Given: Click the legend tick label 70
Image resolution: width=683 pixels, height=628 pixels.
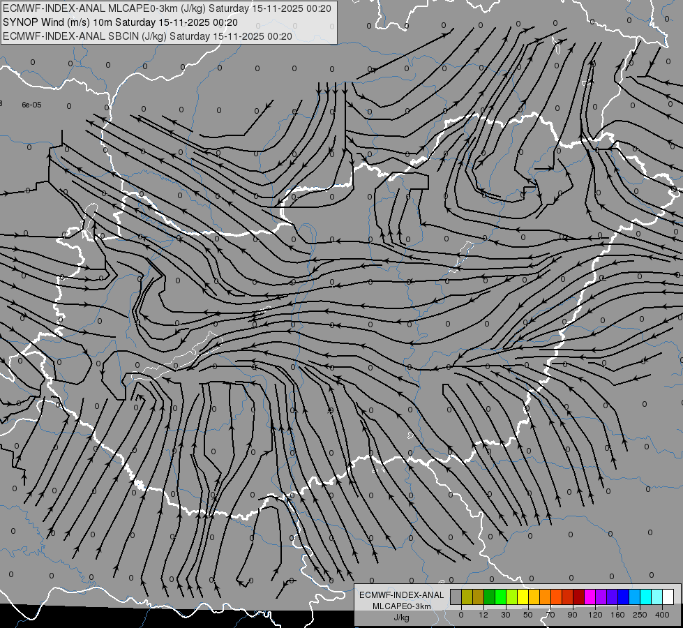Looking at the screenshot, I should 550,615.
